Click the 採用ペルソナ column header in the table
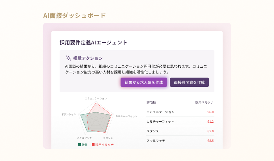Viewport: 274px width, 161px height. (x=204, y=102)
